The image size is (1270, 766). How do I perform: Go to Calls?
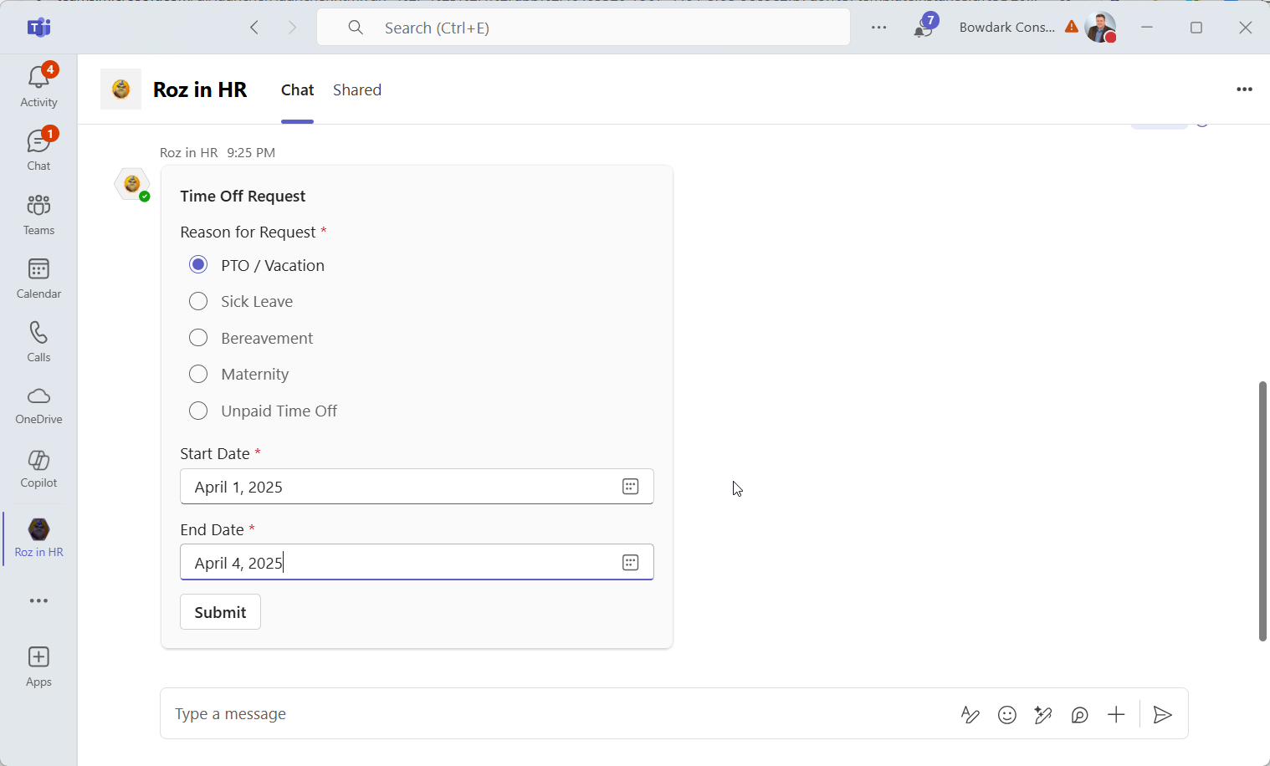coord(38,342)
